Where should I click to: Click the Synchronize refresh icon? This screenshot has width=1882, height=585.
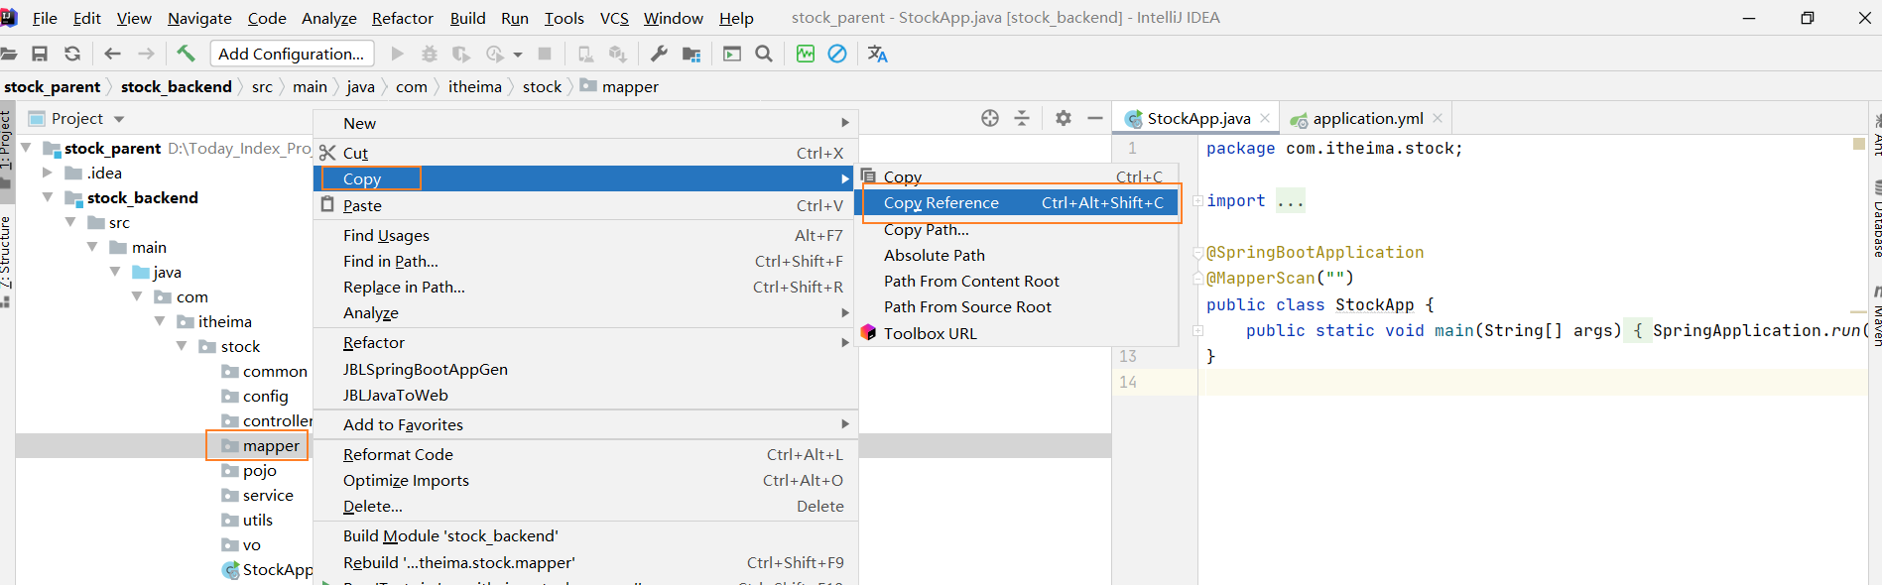[72, 54]
